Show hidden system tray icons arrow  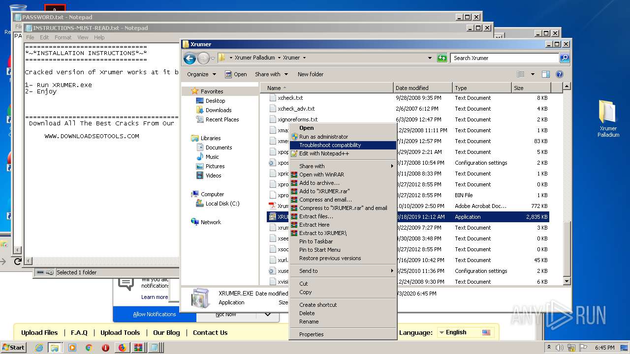[549, 348]
